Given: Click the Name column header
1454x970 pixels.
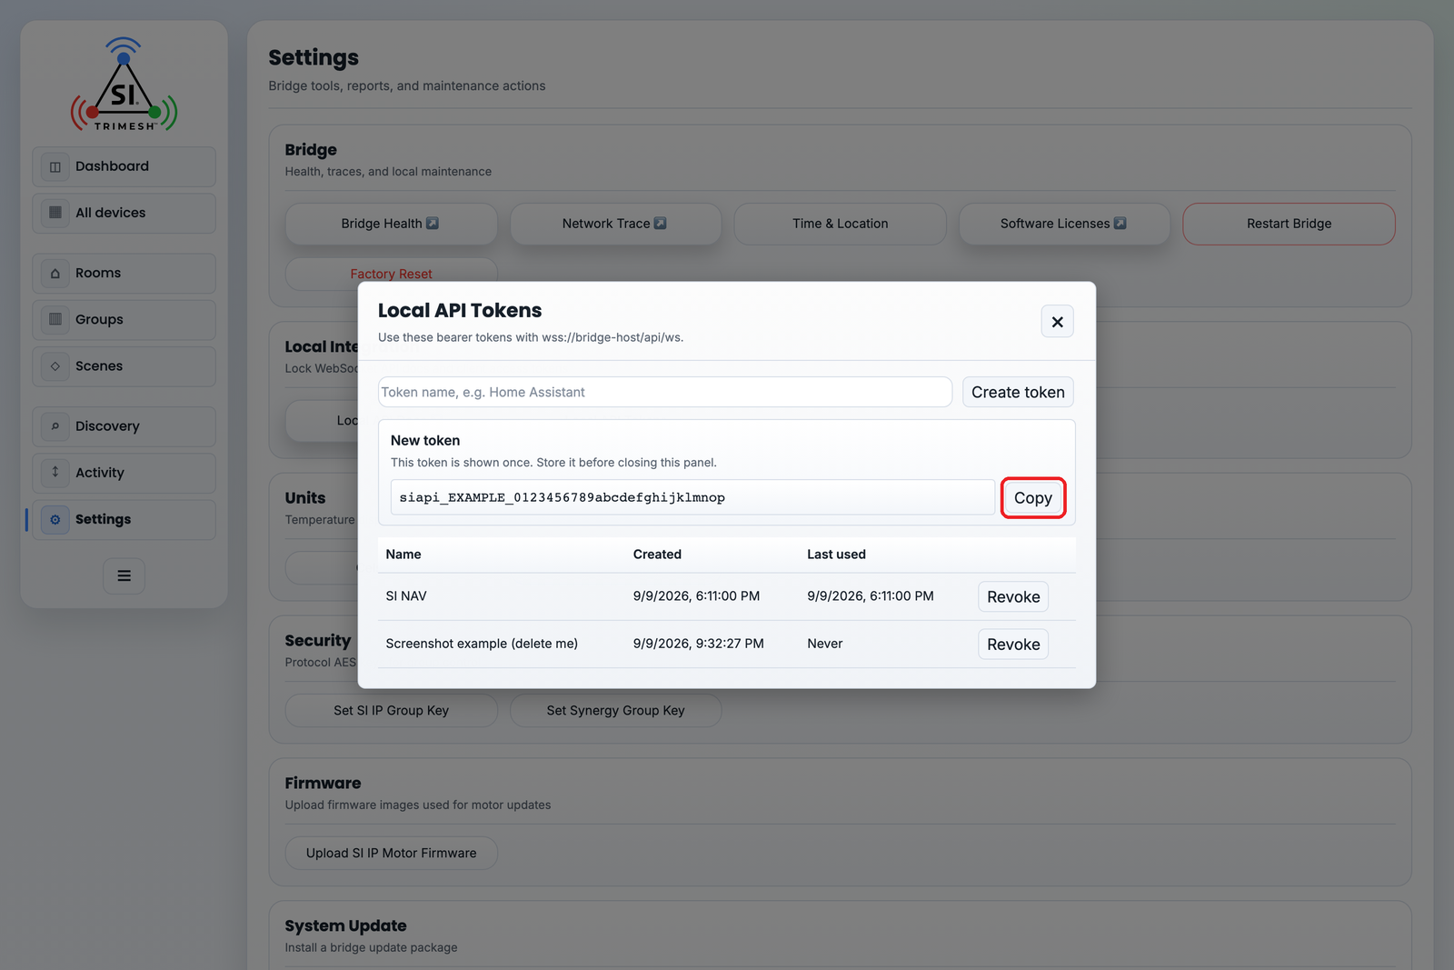Looking at the screenshot, I should (x=403, y=554).
